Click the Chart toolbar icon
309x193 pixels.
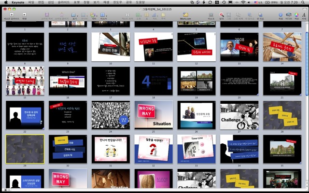154,15
